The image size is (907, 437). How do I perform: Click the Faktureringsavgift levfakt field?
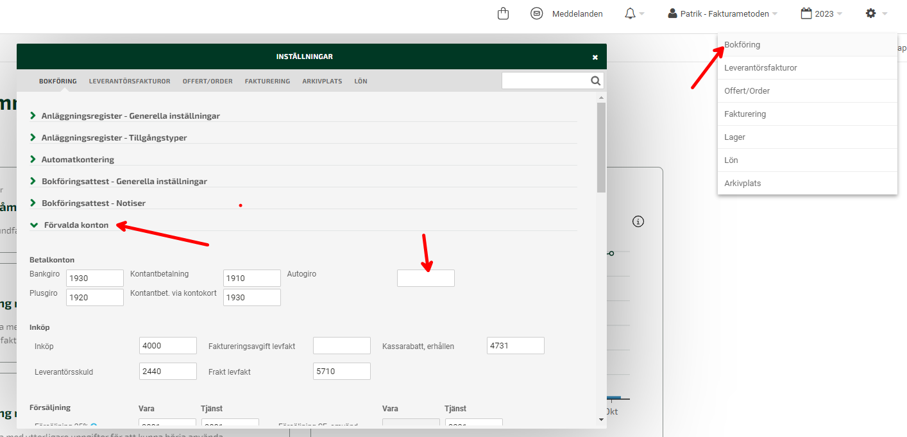pos(342,345)
